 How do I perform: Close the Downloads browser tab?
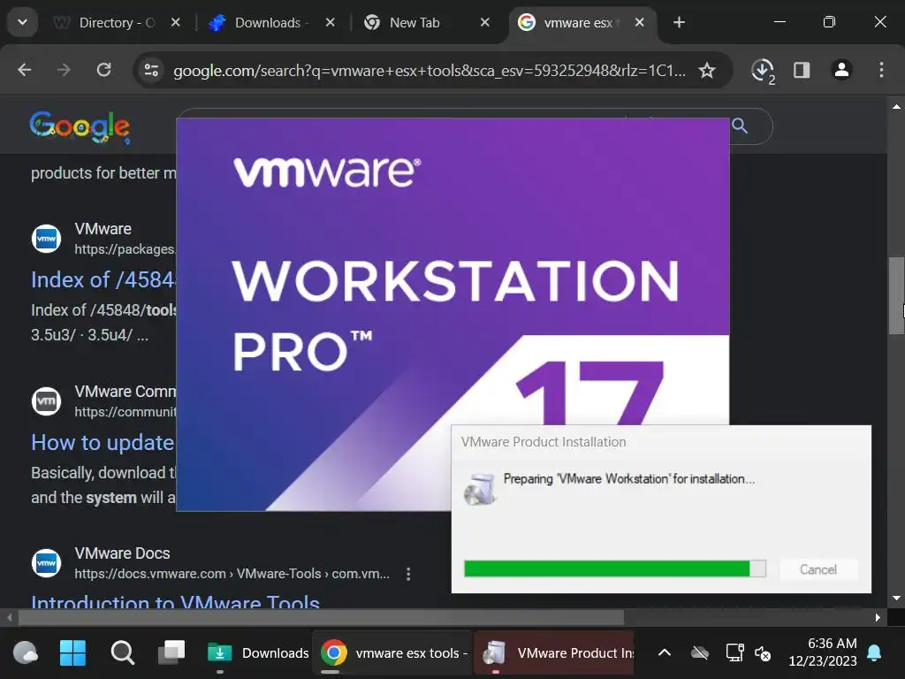[331, 22]
